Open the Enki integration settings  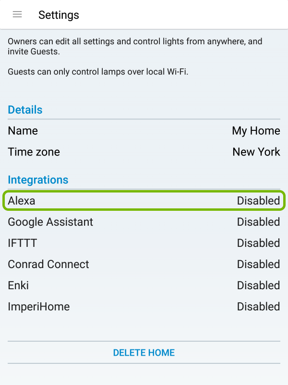[x=144, y=285]
